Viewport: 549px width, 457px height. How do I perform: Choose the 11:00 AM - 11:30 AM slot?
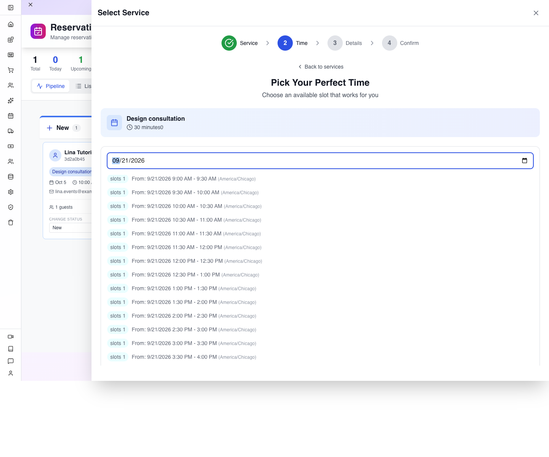tap(184, 234)
